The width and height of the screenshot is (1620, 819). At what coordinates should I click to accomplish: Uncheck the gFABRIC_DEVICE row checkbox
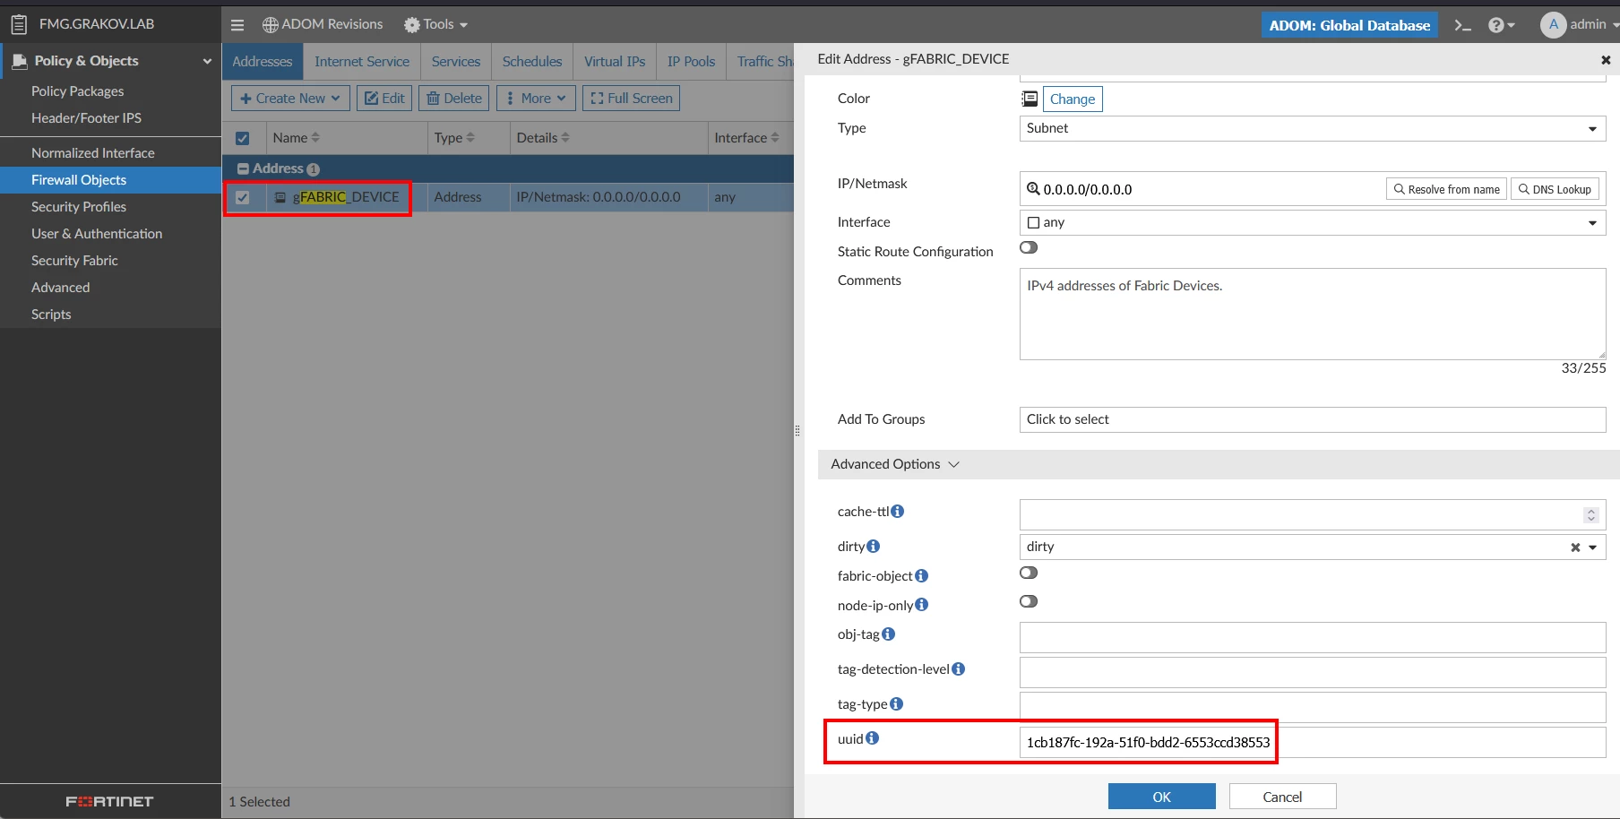242,197
